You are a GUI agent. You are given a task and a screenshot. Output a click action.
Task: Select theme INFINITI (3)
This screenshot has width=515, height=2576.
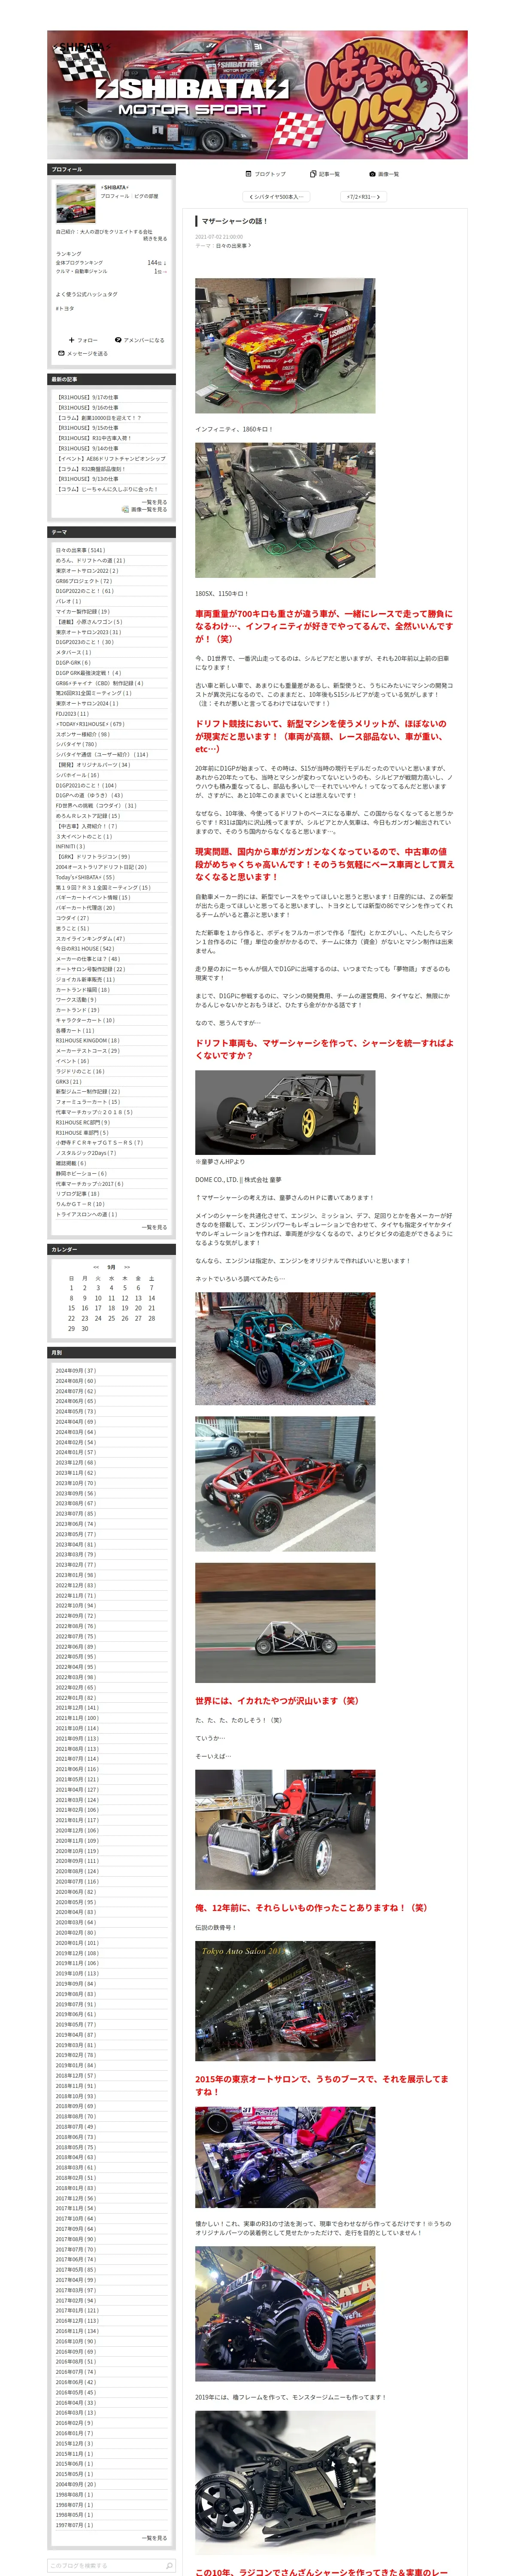pyautogui.click(x=71, y=846)
